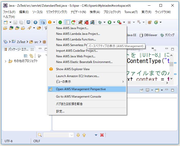Click the orange AWS cube toolbar icon

coord(50,22)
